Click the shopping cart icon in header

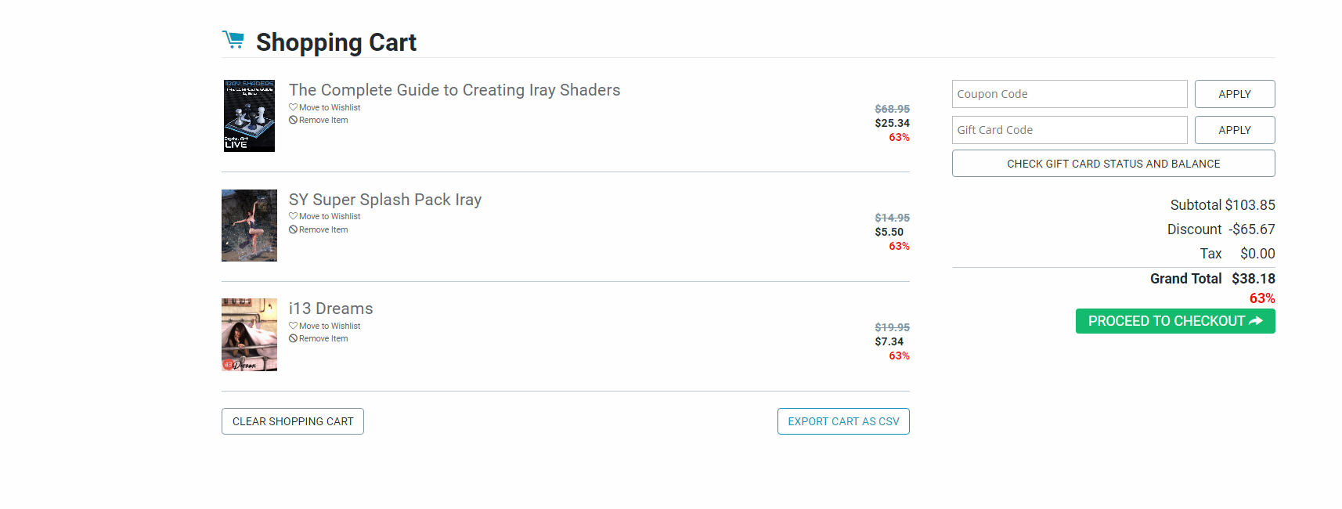click(x=233, y=40)
